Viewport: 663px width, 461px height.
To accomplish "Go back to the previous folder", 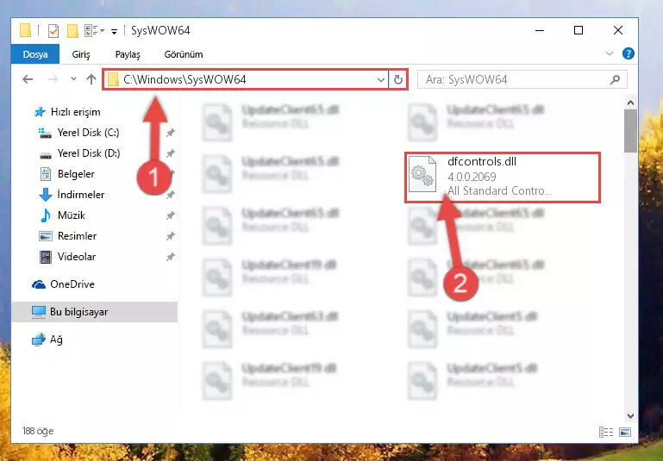I will (28, 79).
